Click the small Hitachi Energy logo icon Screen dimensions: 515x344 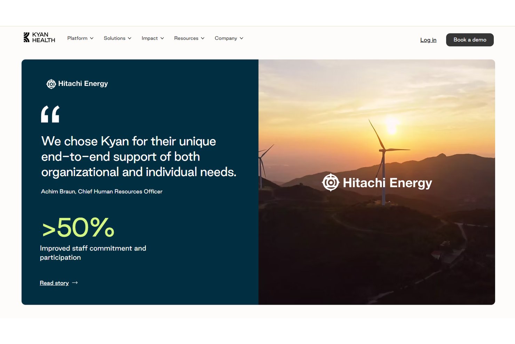(x=51, y=84)
